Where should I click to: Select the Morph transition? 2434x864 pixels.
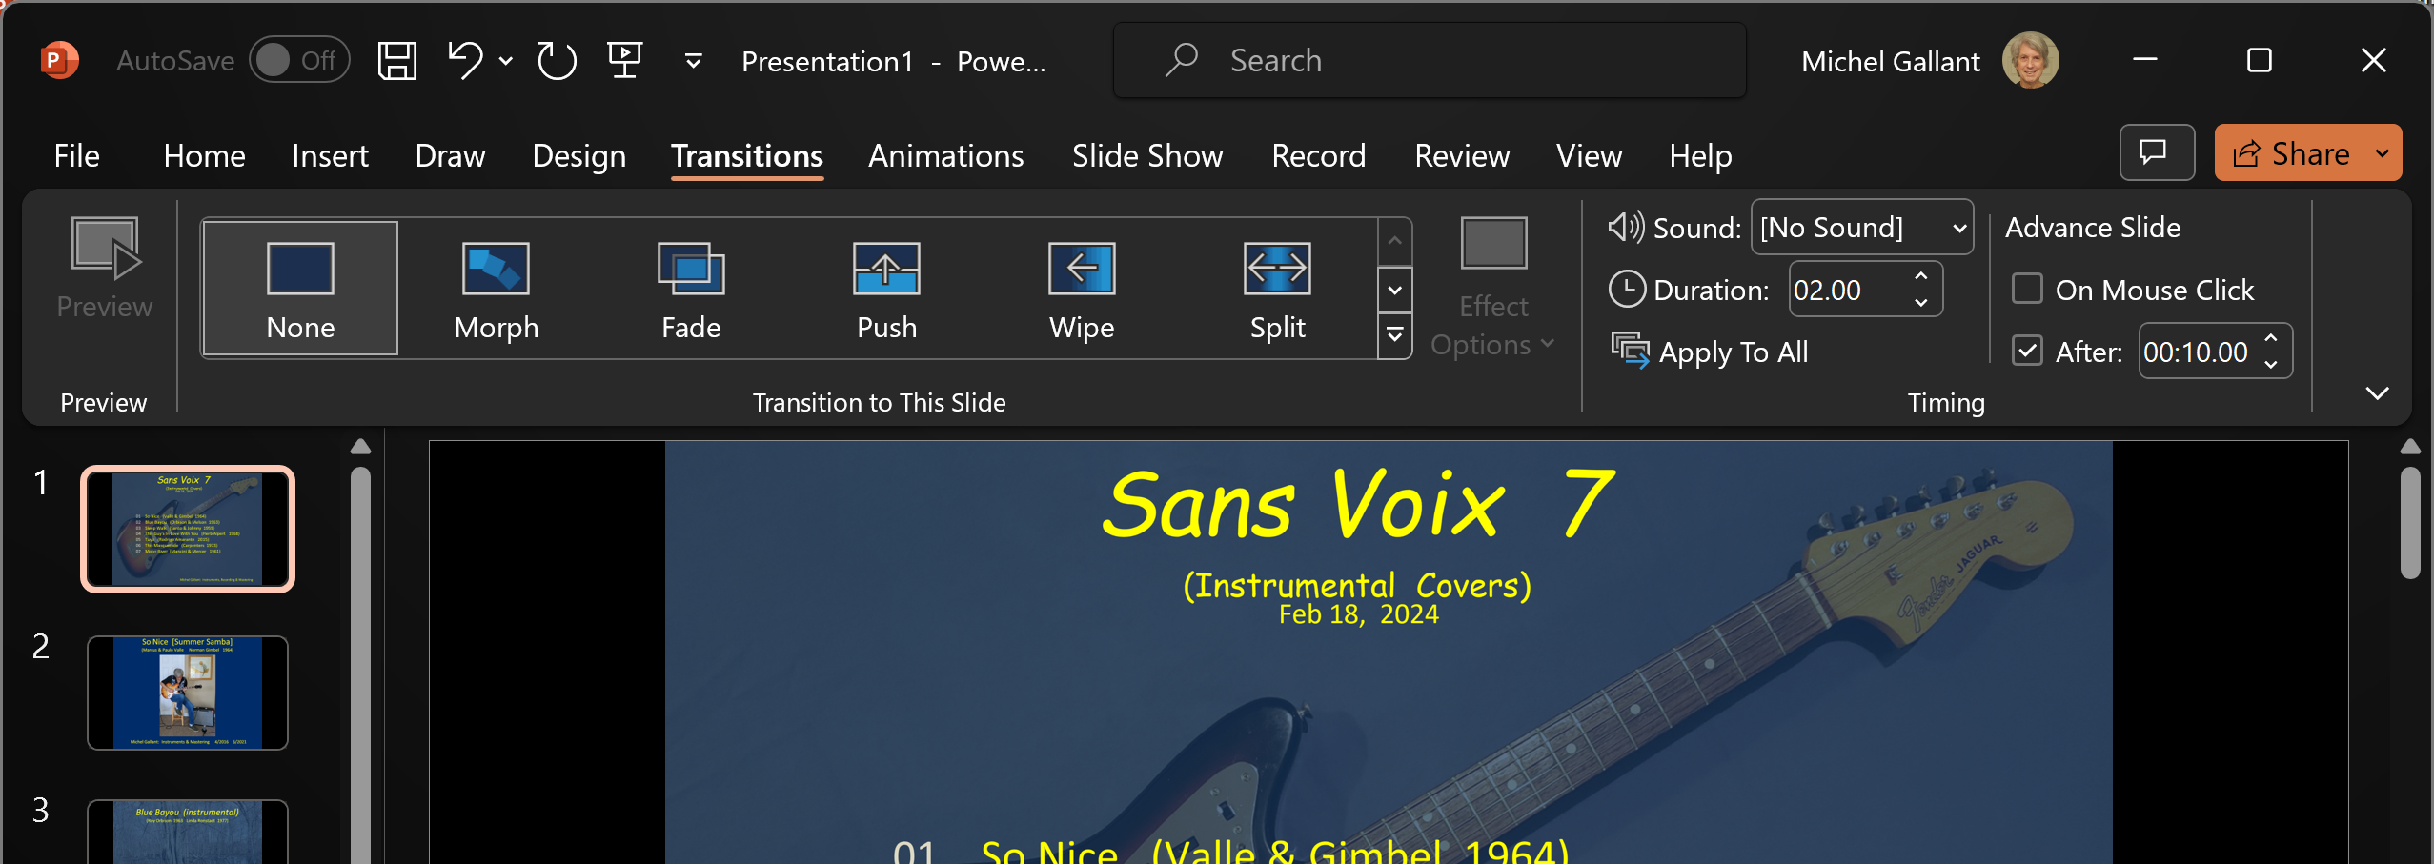[x=496, y=289]
